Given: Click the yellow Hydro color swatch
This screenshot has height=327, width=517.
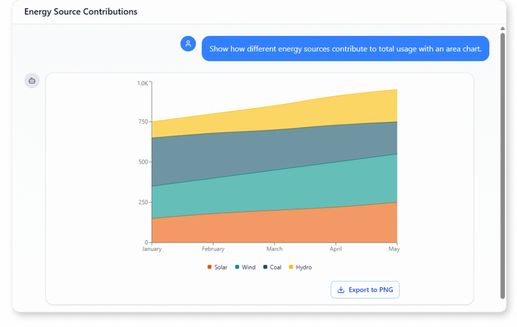Looking at the screenshot, I should [291, 267].
